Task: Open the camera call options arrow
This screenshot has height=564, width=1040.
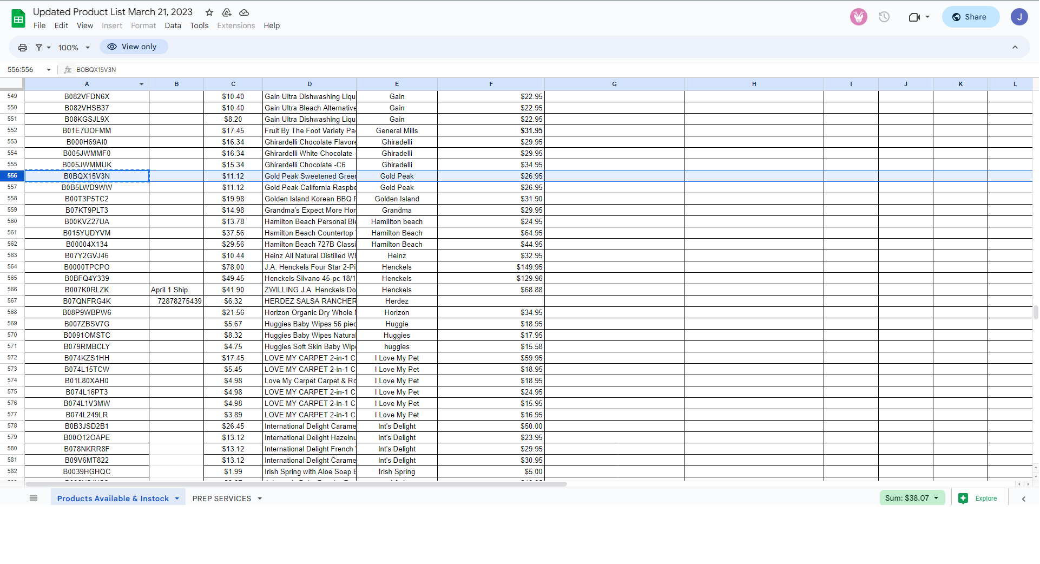Action: point(927,17)
